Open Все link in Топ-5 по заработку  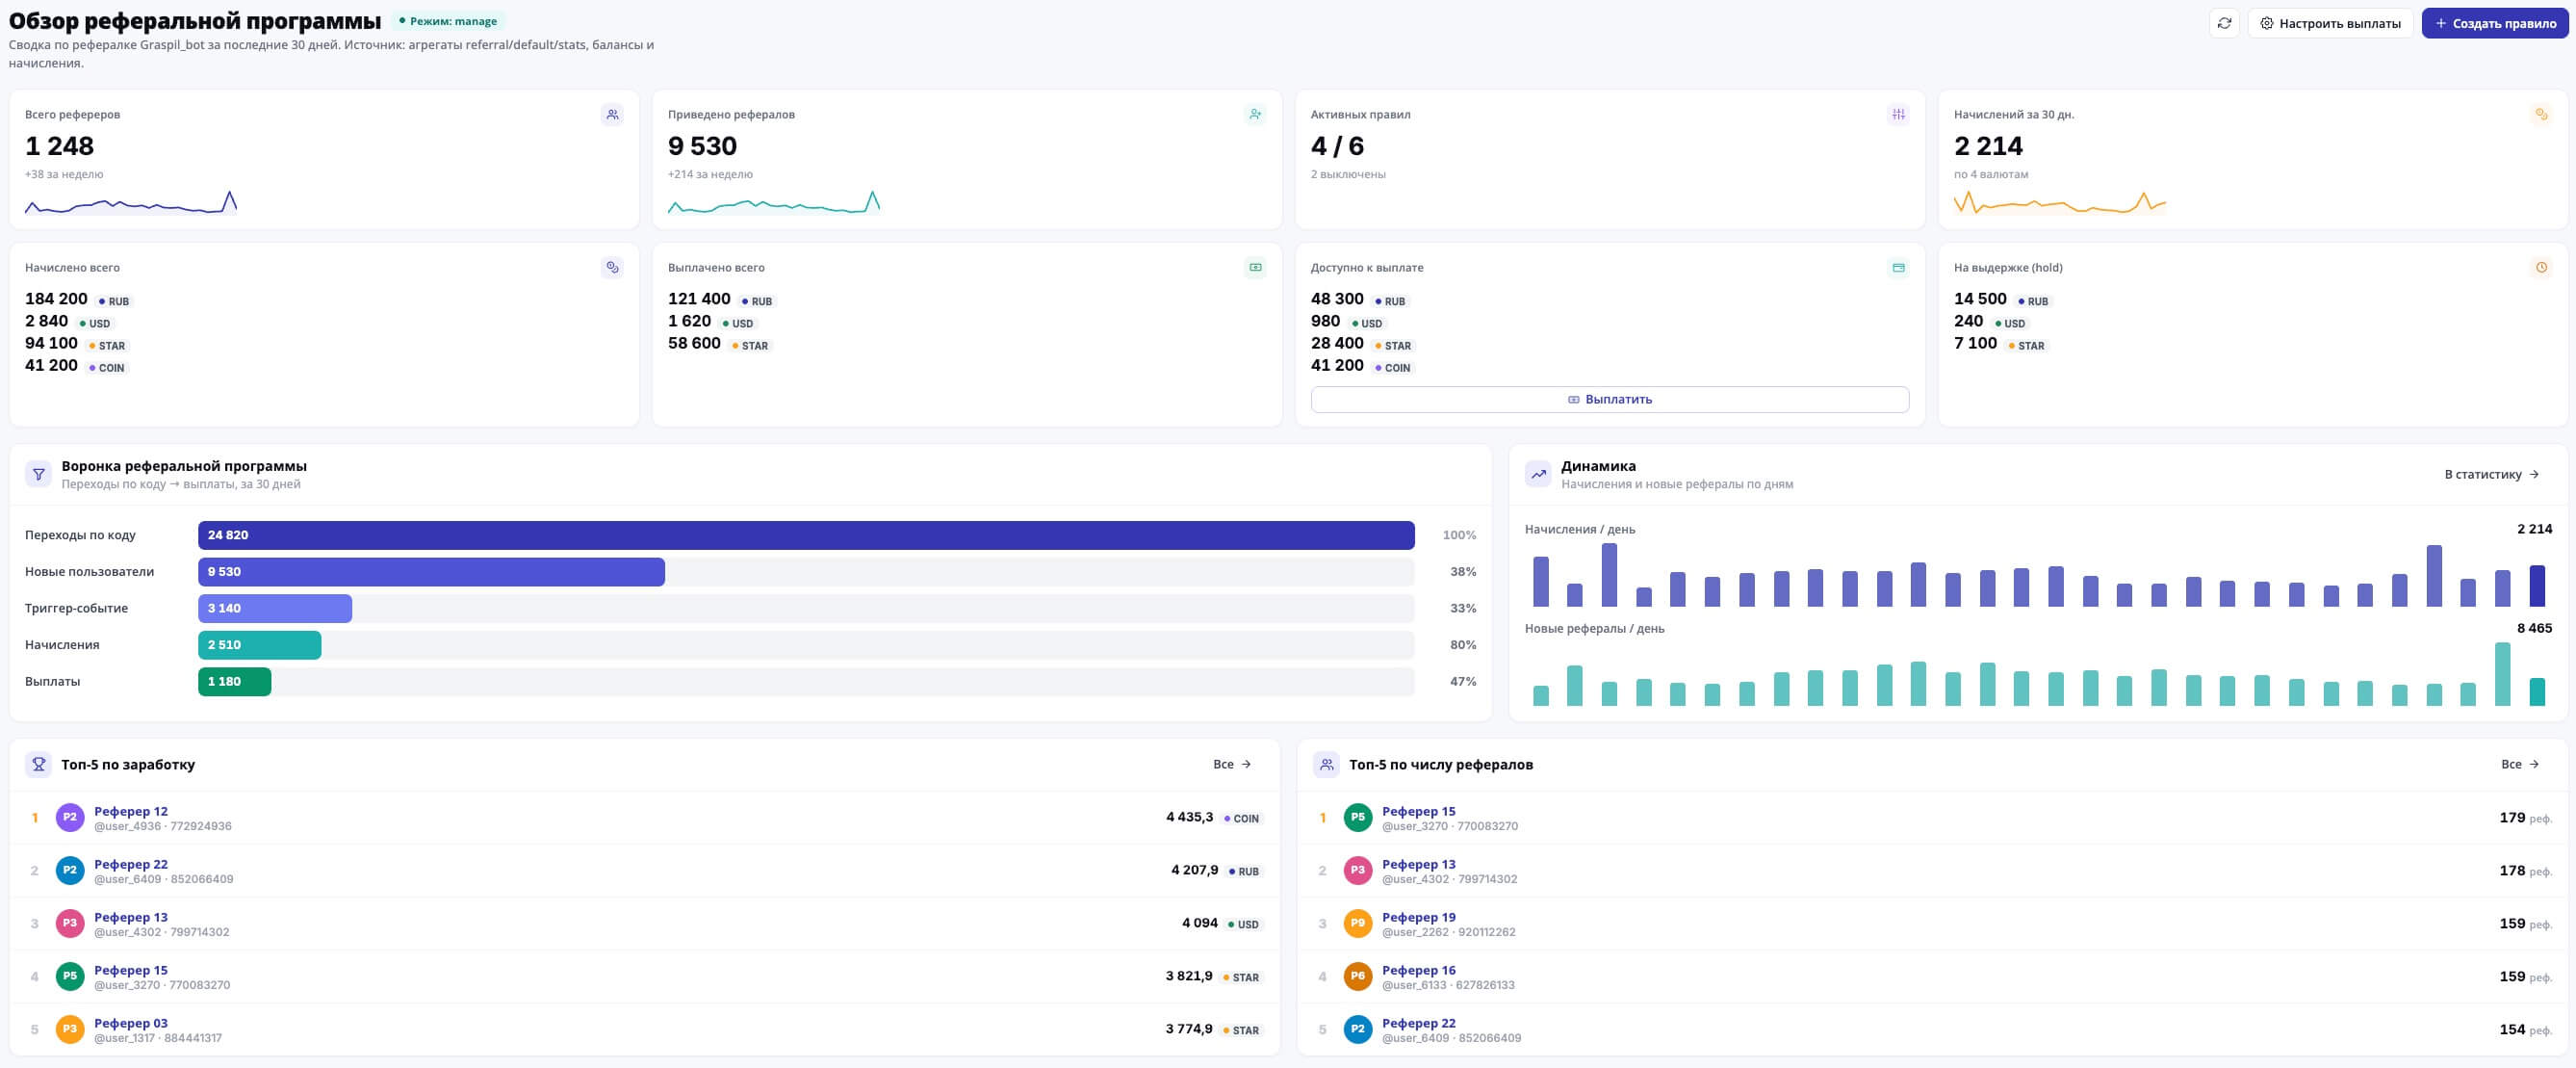(1232, 764)
